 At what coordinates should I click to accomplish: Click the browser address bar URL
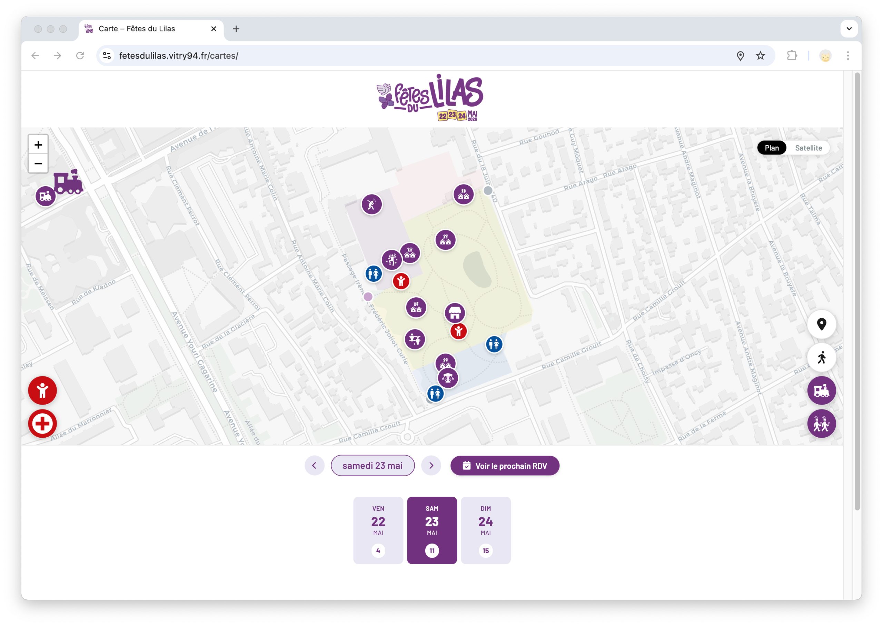[179, 56]
